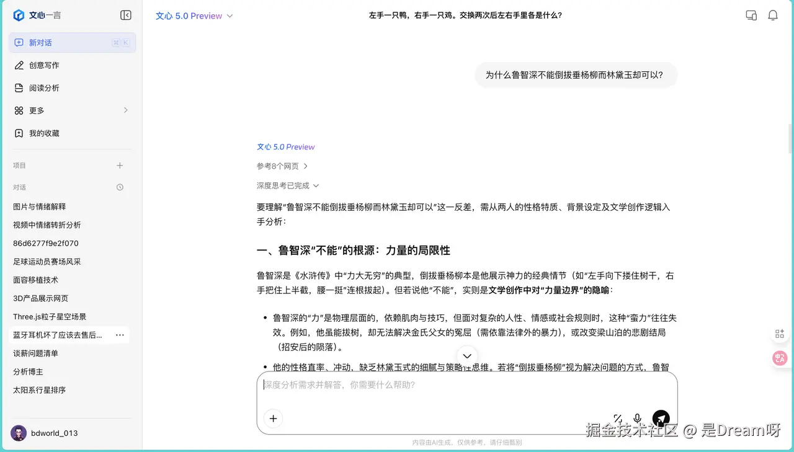794x452 pixels.
Task: Expand 参考8个网页 references
Action: coord(282,166)
